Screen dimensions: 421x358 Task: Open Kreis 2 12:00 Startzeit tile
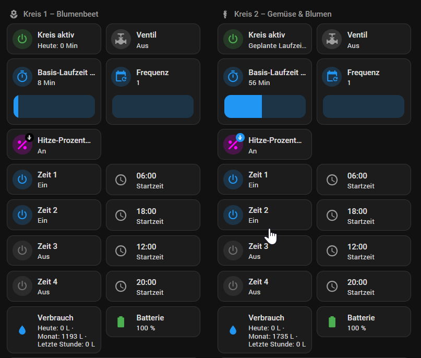pyautogui.click(x=364, y=250)
